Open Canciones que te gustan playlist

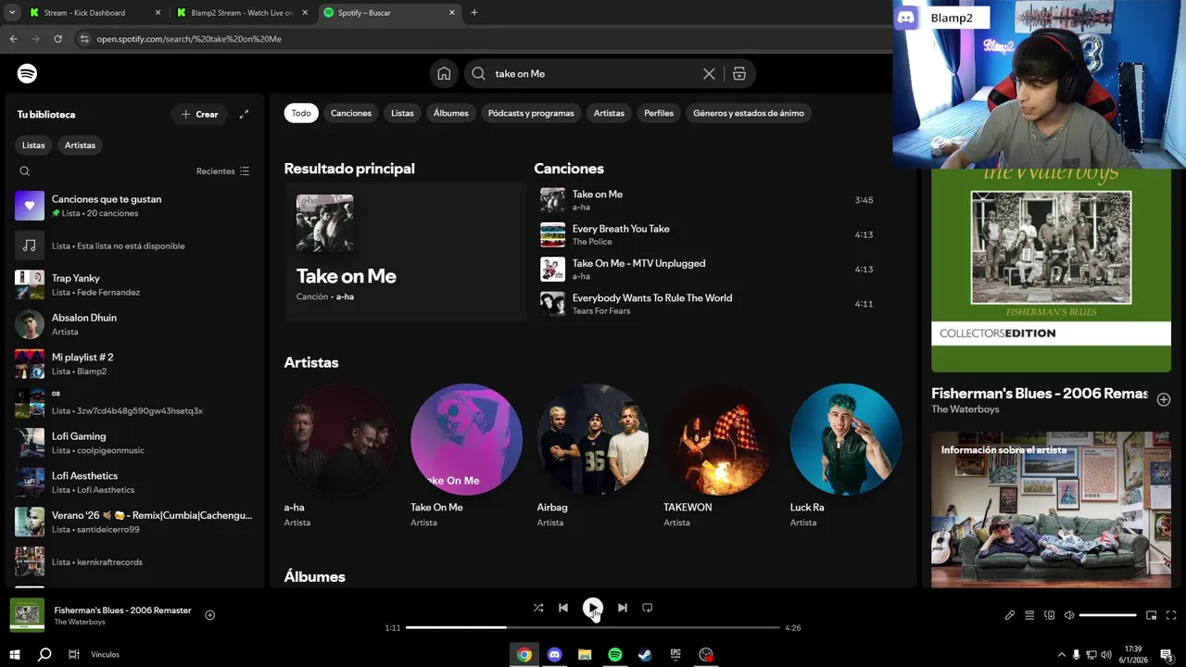(134, 206)
